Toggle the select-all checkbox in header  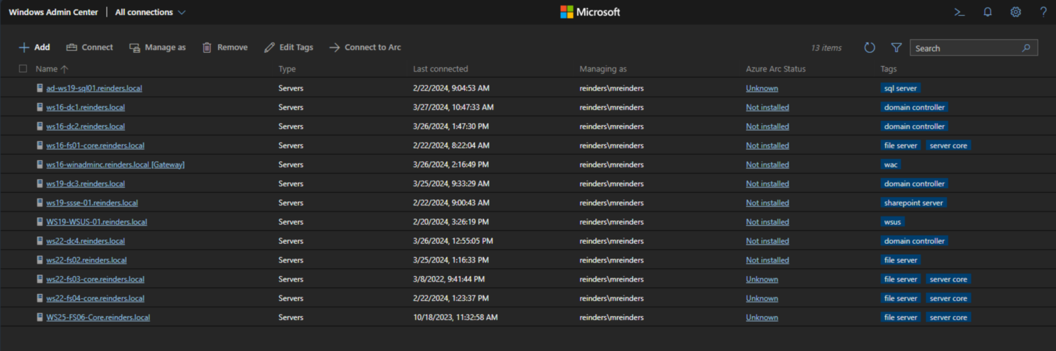pyautogui.click(x=23, y=69)
